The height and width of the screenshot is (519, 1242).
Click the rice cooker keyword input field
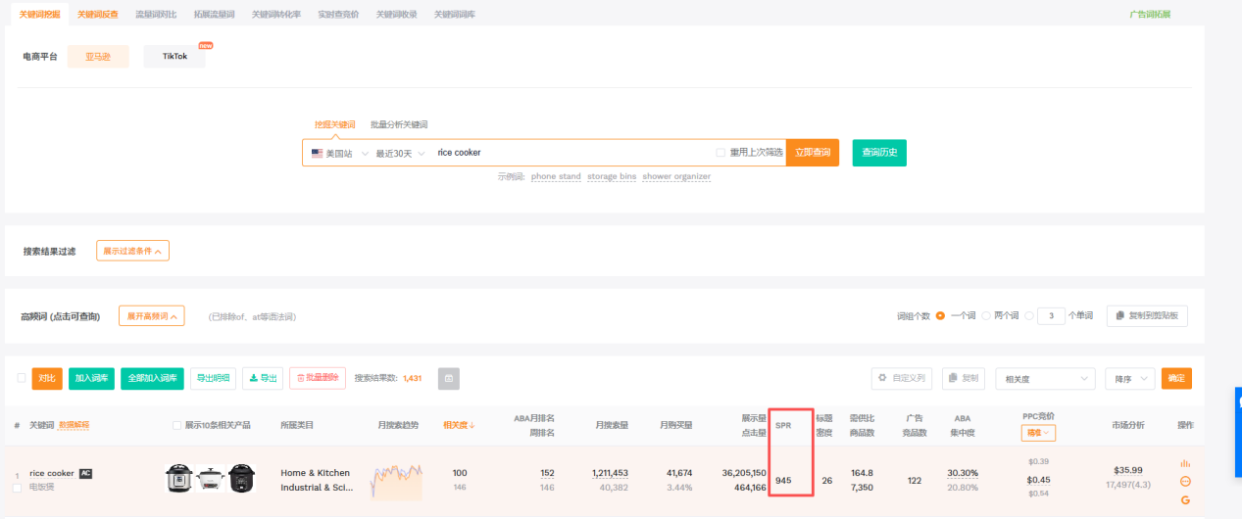click(573, 153)
